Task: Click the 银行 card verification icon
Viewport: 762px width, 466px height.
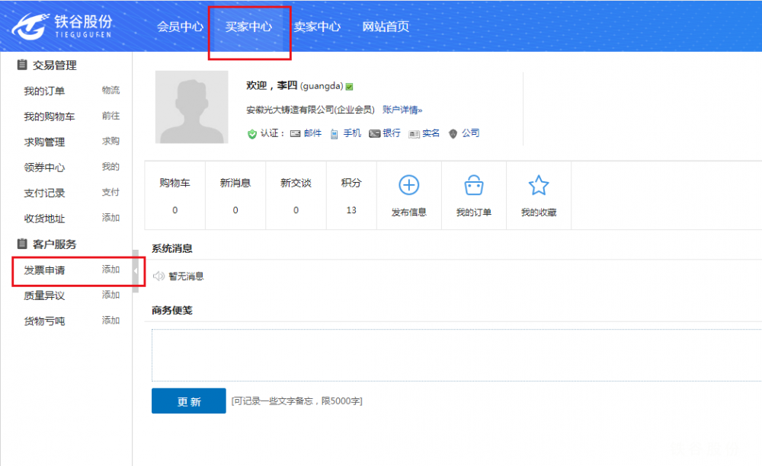Action: pos(374,133)
